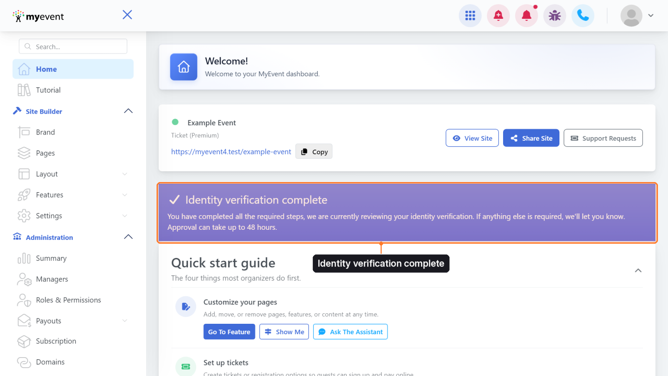The height and width of the screenshot is (376, 668).
Task: Open the user avatar menu
Action: coord(637,16)
